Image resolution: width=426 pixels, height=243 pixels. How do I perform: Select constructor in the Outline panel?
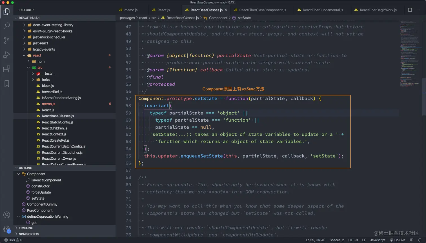tap(40, 186)
